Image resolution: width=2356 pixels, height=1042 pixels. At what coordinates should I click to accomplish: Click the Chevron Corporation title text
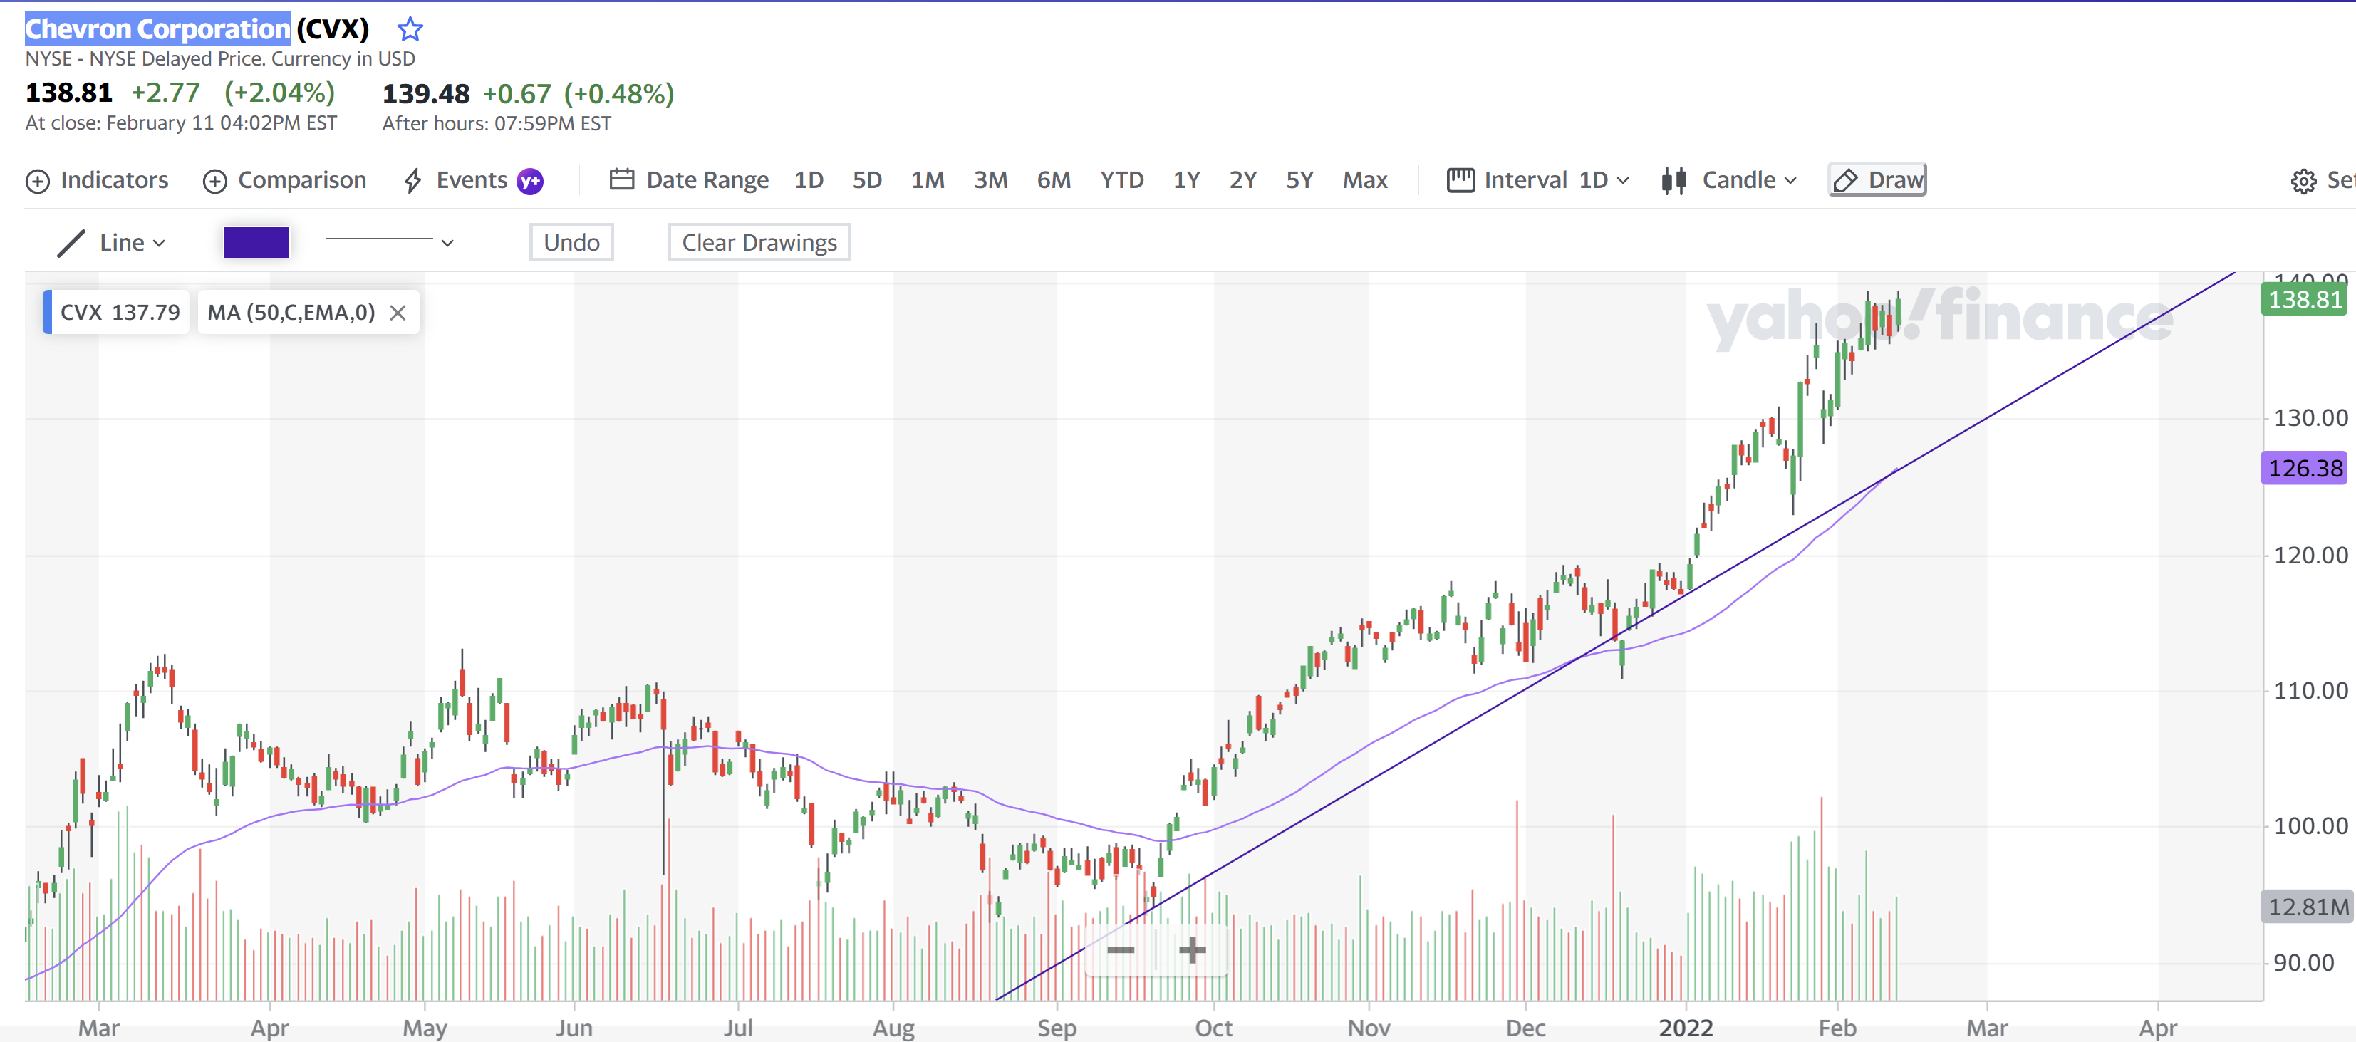click(x=157, y=29)
